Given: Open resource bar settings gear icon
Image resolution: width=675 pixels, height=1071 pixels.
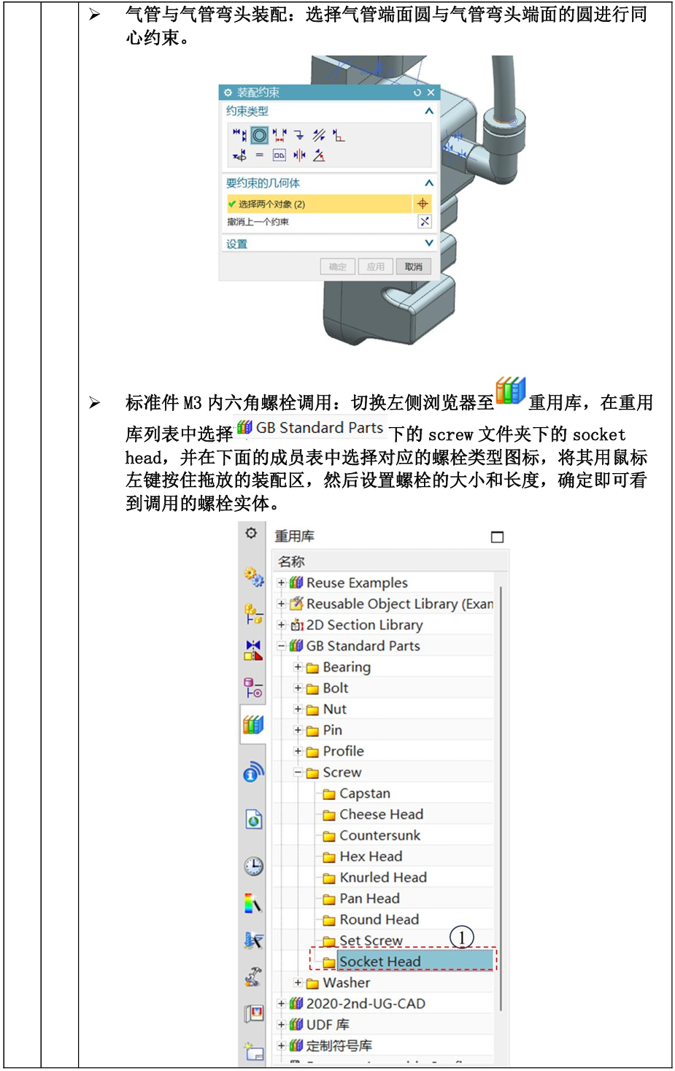Looking at the screenshot, I should click(251, 533).
